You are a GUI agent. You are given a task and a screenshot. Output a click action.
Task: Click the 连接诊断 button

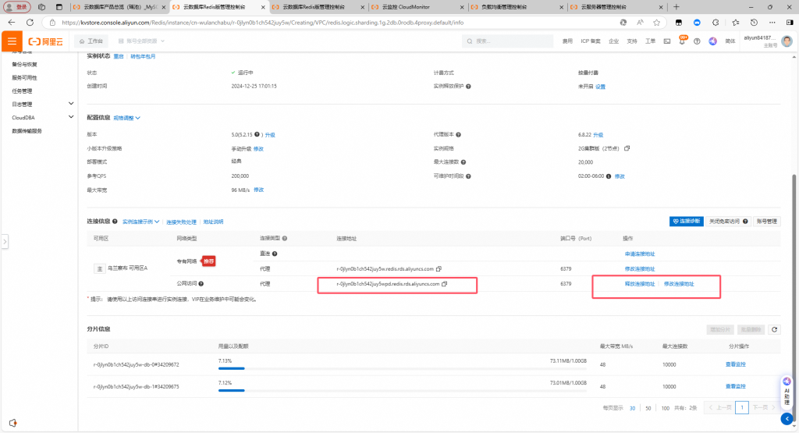(687, 222)
